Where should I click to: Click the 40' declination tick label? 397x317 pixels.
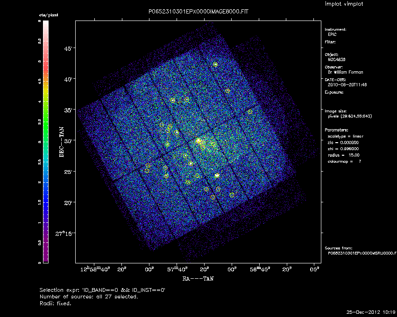tap(68, 79)
